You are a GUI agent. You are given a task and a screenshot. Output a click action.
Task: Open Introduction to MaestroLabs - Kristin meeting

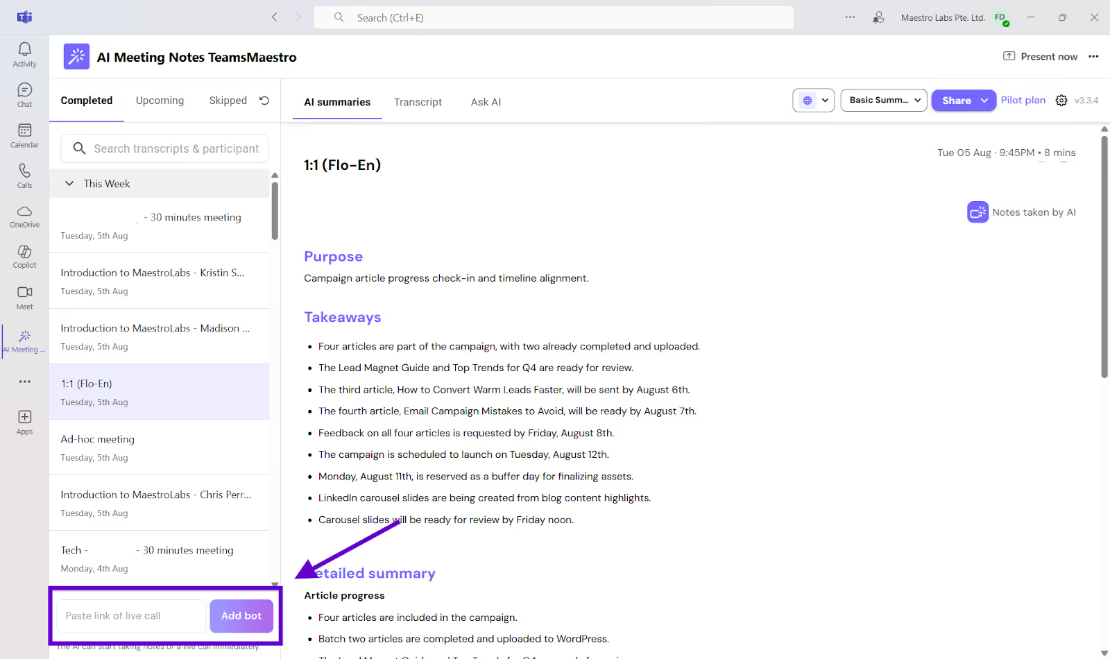[160, 281]
